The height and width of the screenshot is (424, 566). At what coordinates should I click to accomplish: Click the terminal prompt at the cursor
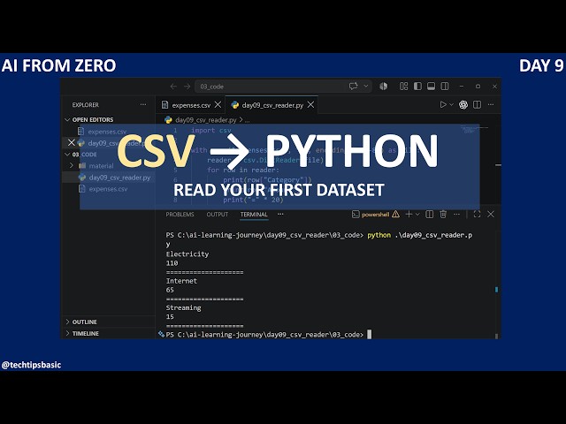pyautogui.click(x=369, y=335)
